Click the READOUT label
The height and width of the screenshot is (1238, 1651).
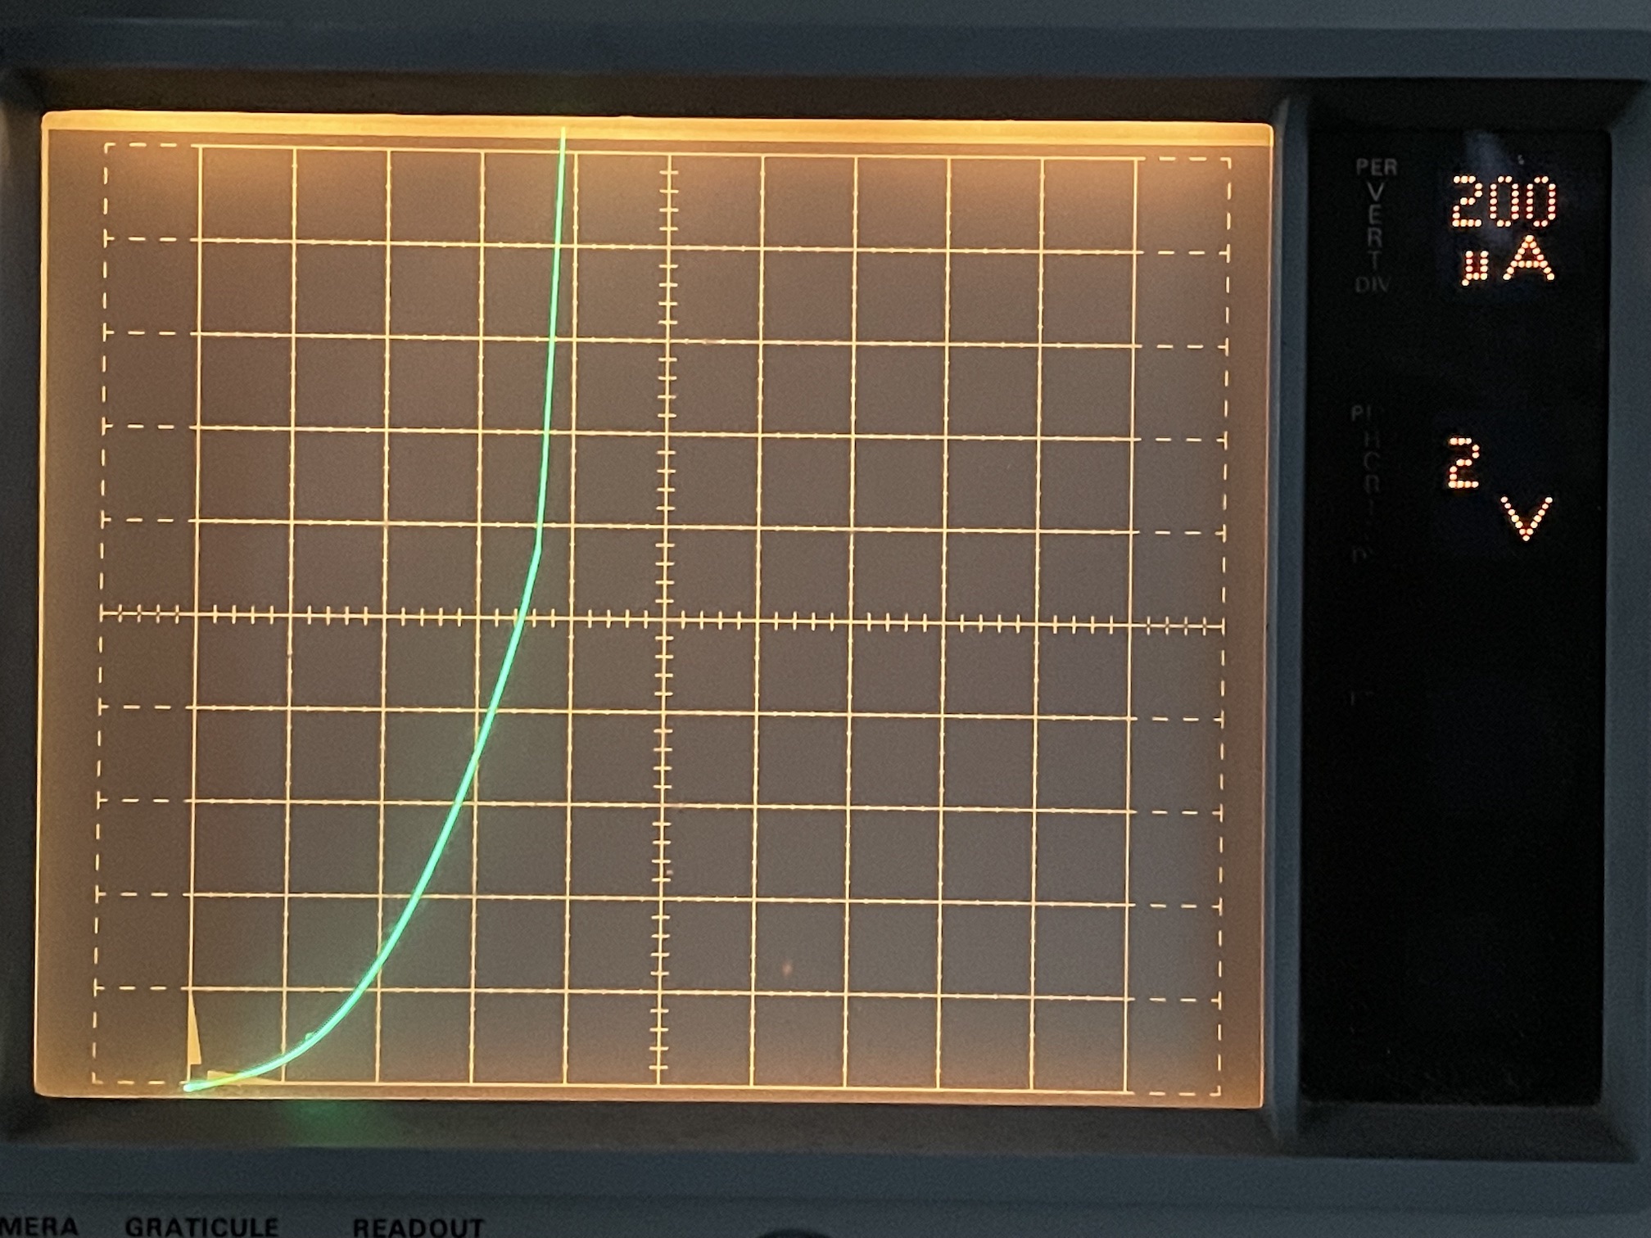418,1227
